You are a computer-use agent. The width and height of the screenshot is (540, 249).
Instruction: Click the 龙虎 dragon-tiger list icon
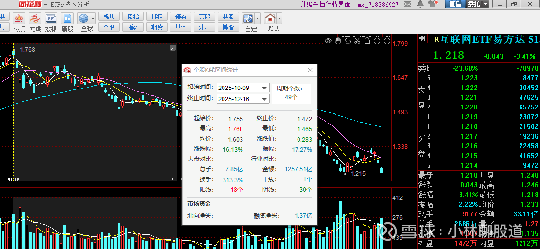tap(35, 22)
